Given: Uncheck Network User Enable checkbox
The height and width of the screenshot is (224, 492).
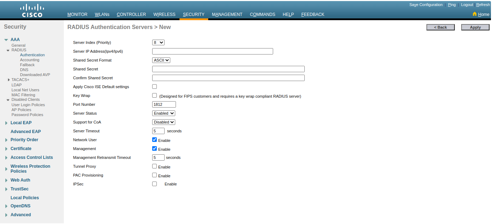Looking at the screenshot, I should coord(154,139).
